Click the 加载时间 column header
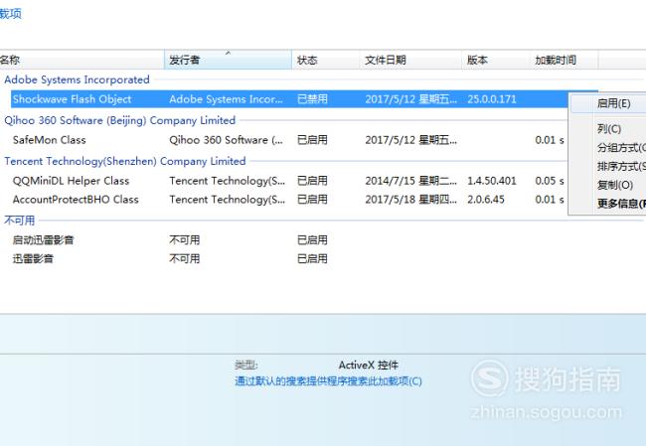The width and height of the screenshot is (646, 446). click(x=565, y=61)
